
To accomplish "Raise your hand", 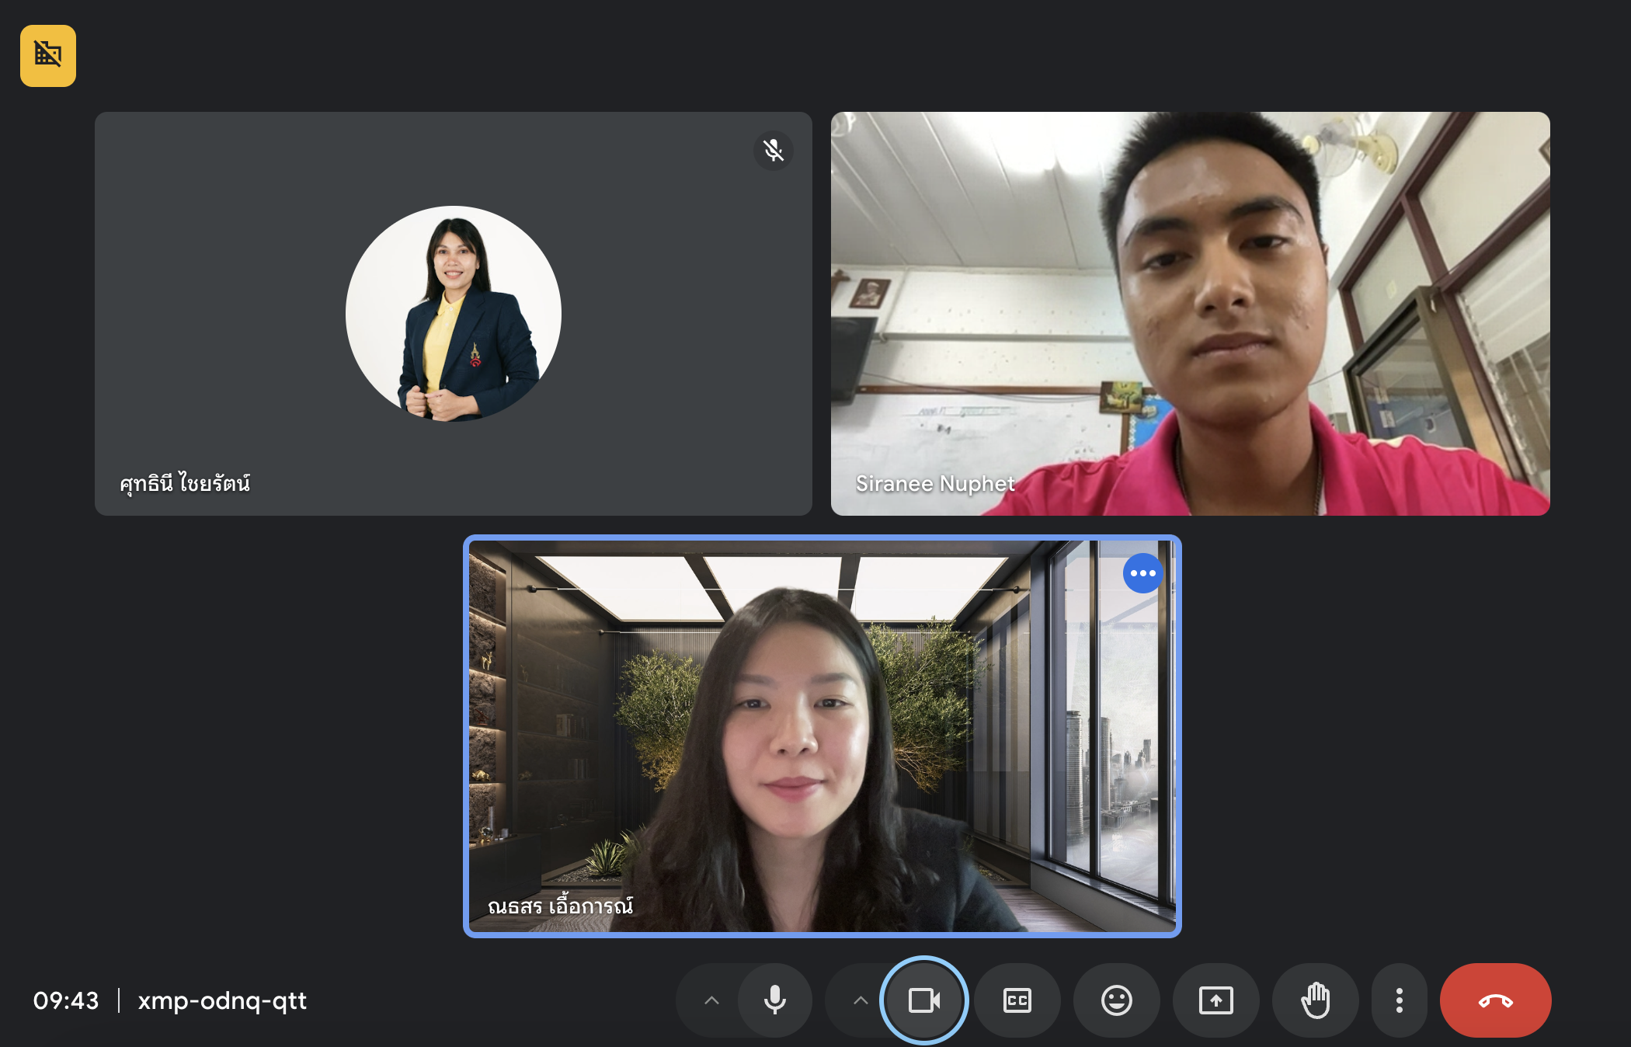I will coord(1315,1000).
